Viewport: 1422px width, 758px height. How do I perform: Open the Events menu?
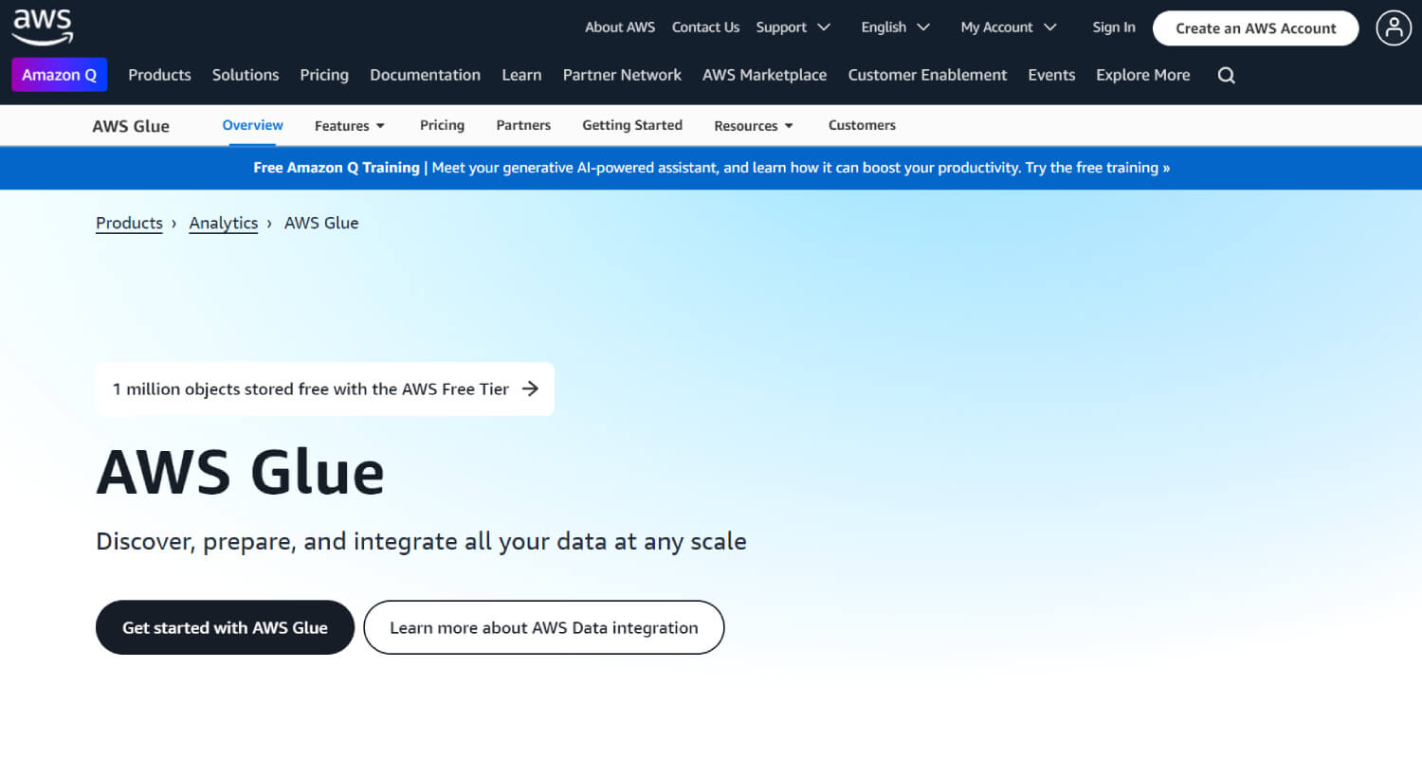click(x=1051, y=75)
